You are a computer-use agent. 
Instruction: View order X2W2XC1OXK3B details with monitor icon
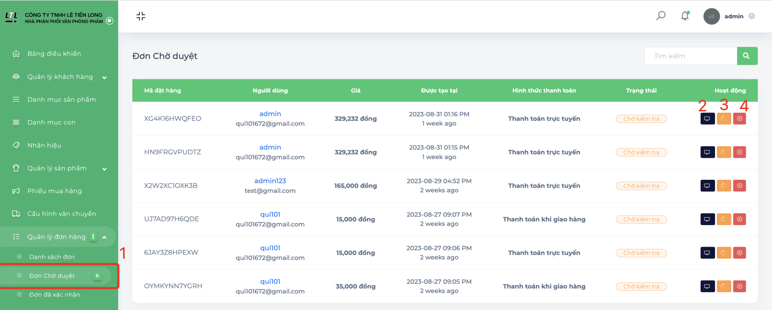pyautogui.click(x=707, y=186)
